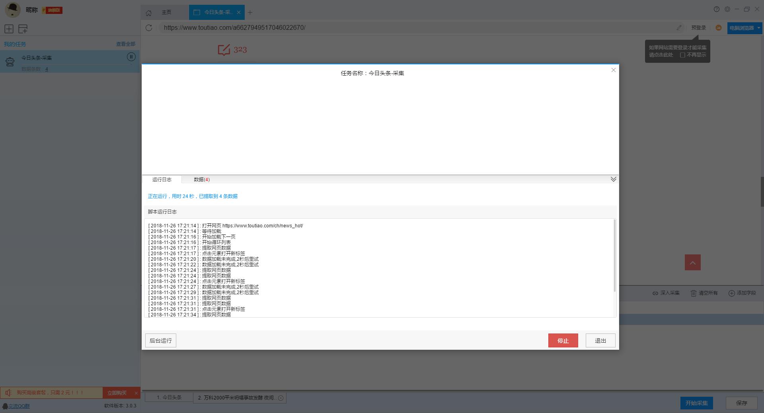The width and height of the screenshot is (764, 413).
Task: Dismiss the purchase promo banner X
Action: [136, 393]
